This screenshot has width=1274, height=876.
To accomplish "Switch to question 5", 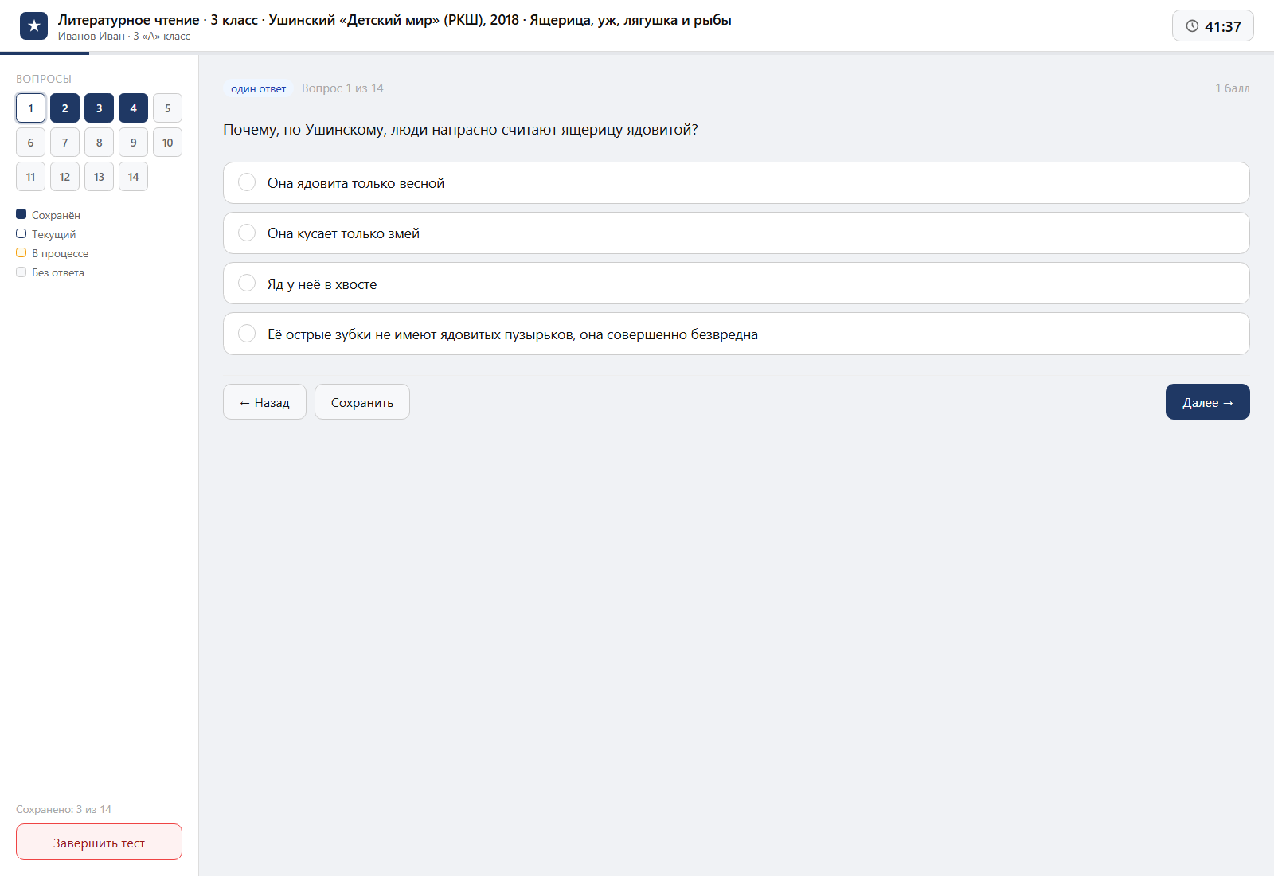I will (167, 108).
